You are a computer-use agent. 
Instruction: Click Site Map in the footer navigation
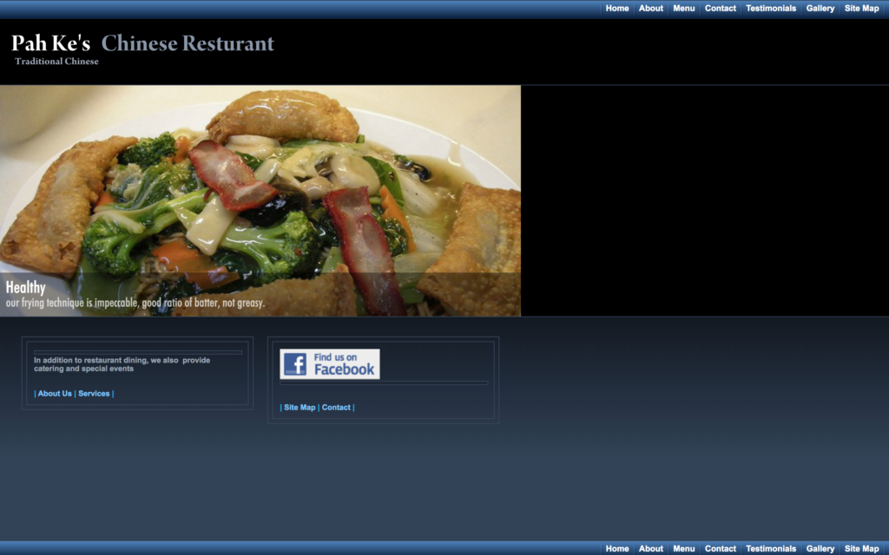pyautogui.click(x=862, y=549)
